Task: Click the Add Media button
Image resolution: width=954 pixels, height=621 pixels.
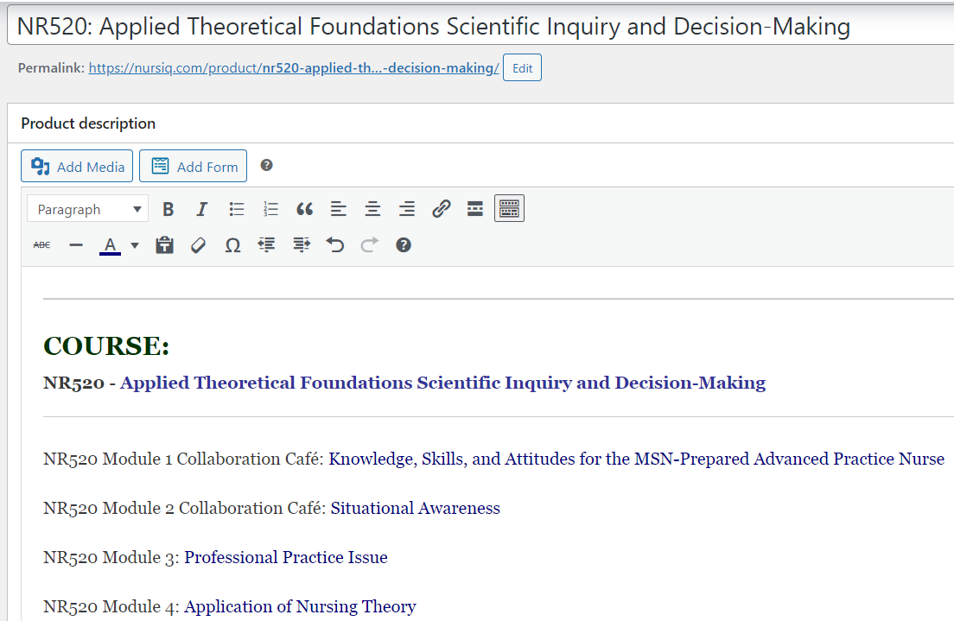Action: [x=77, y=167]
